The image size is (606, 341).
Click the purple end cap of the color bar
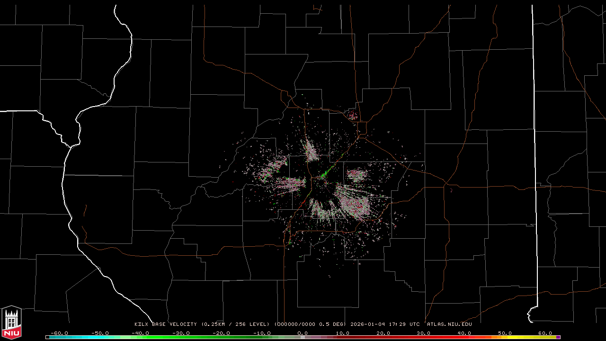558,337
